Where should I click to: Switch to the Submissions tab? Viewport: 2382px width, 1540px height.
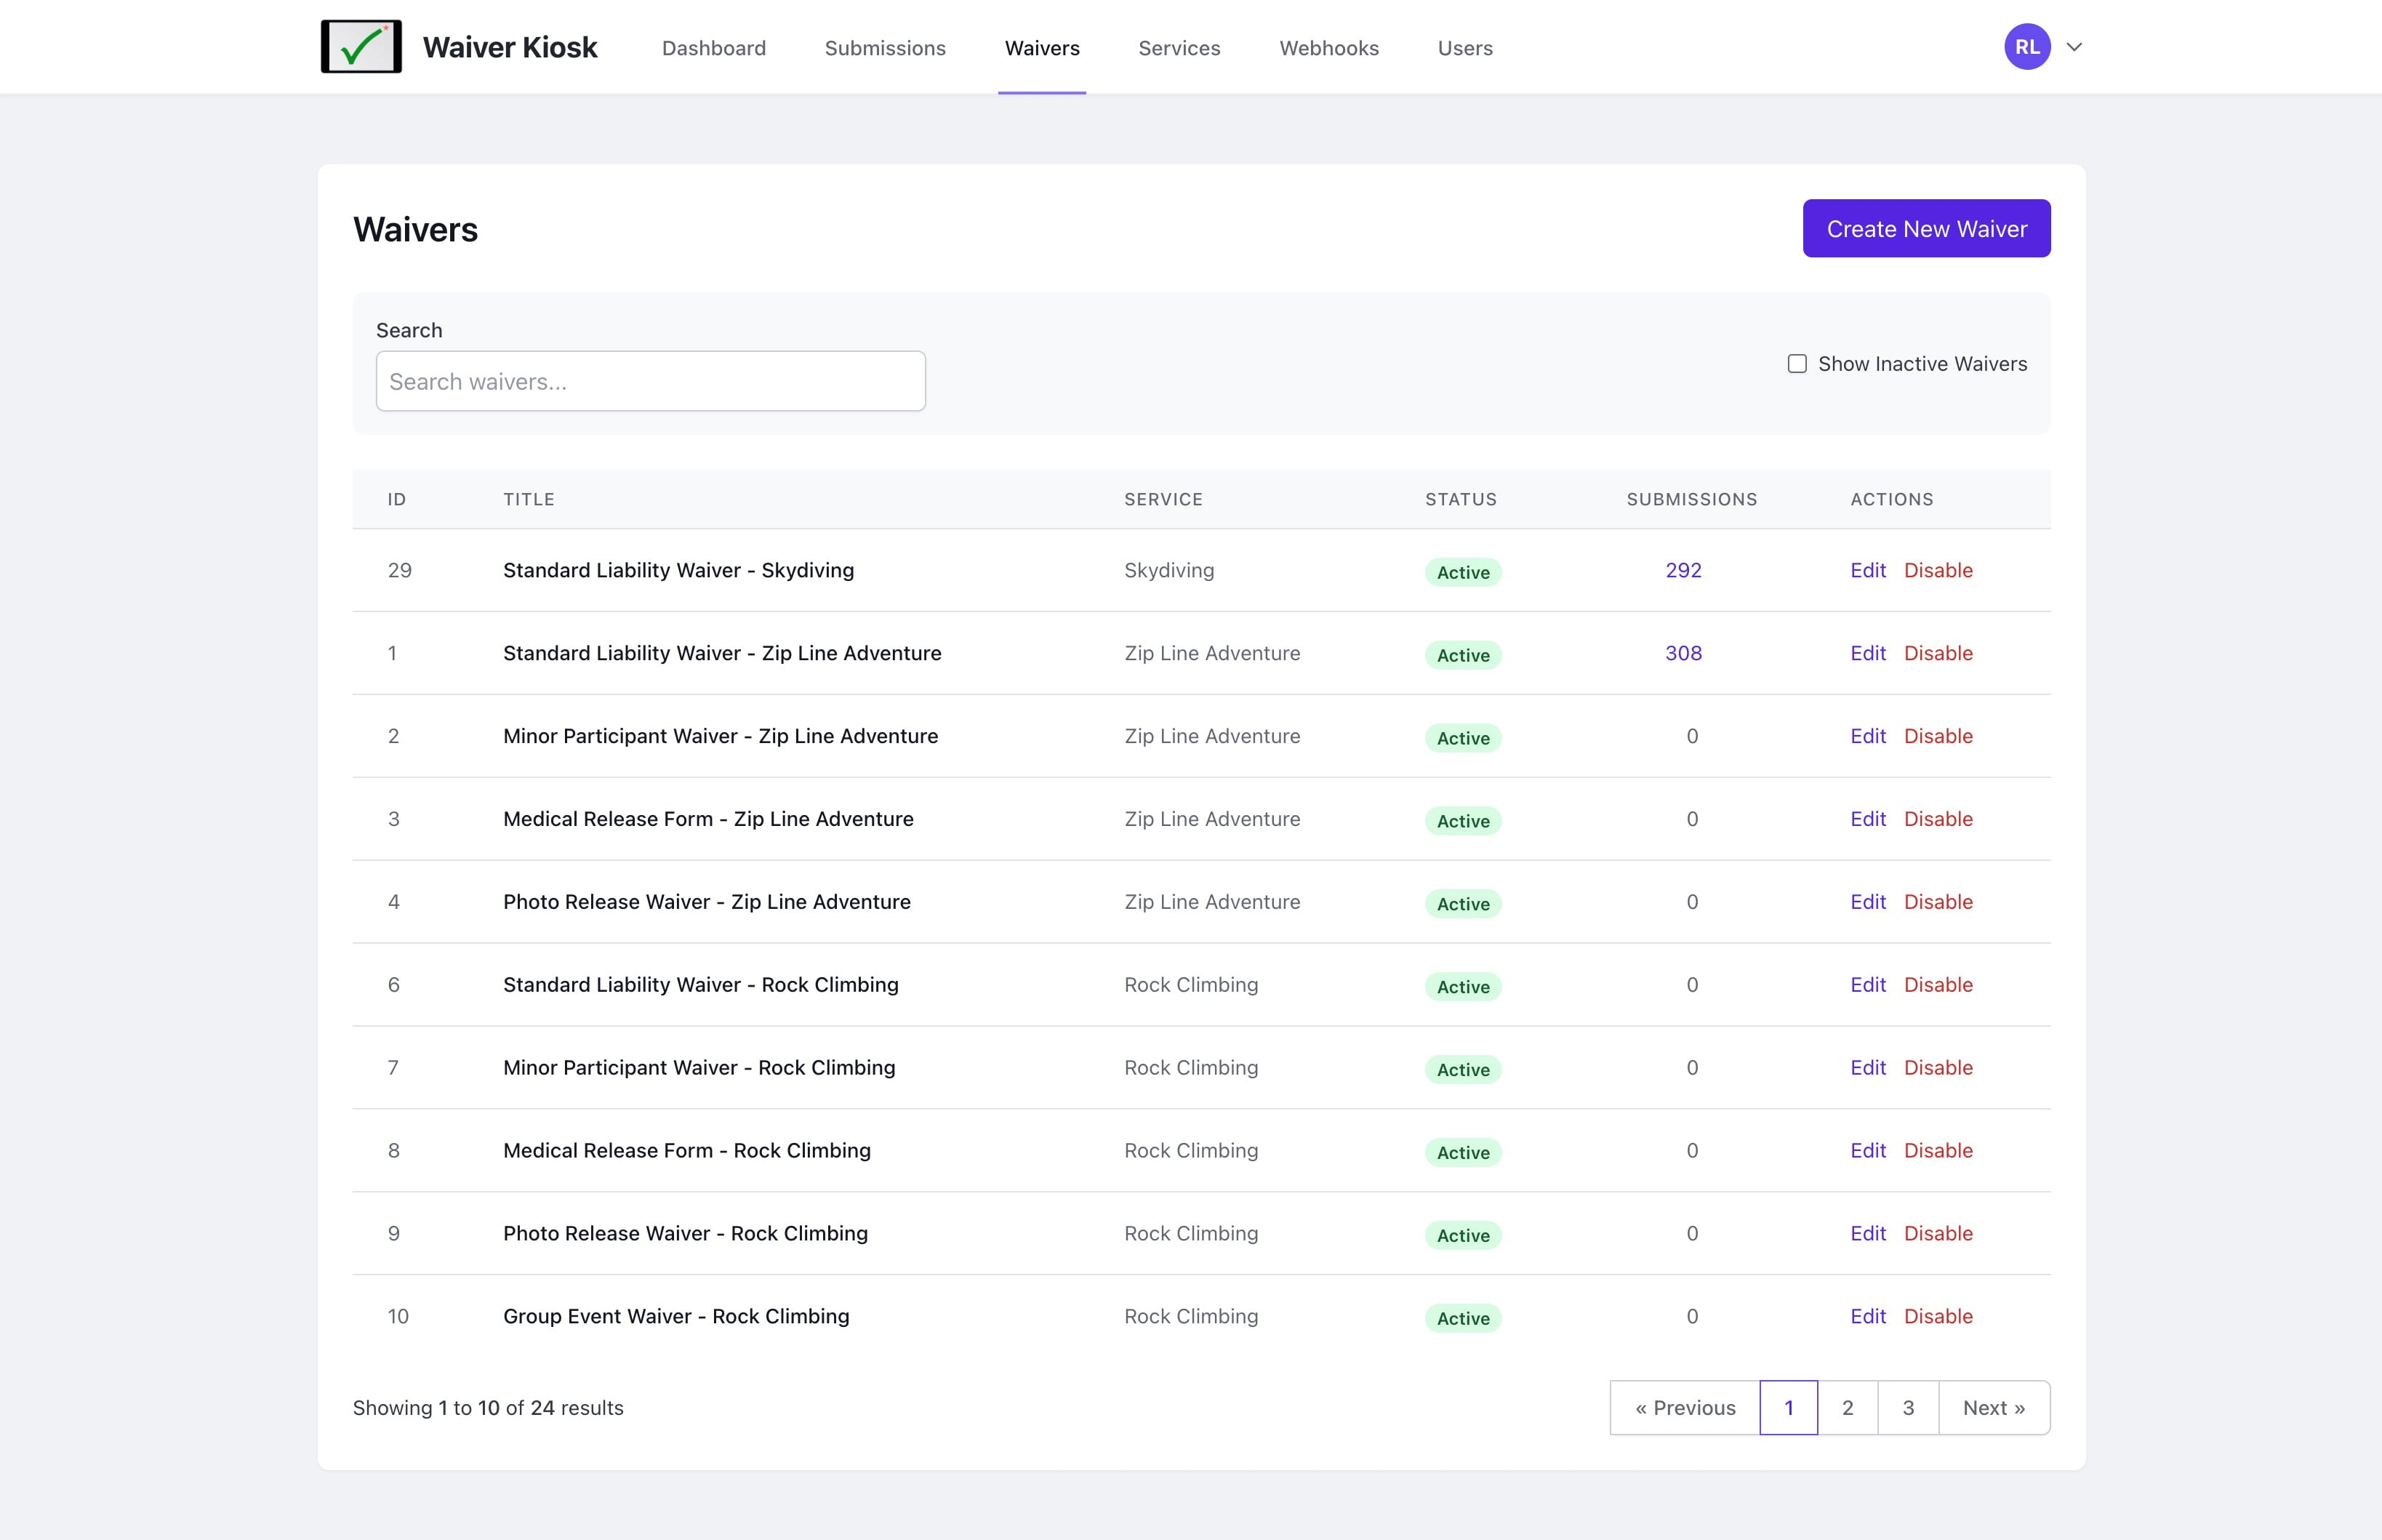tap(884, 48)
